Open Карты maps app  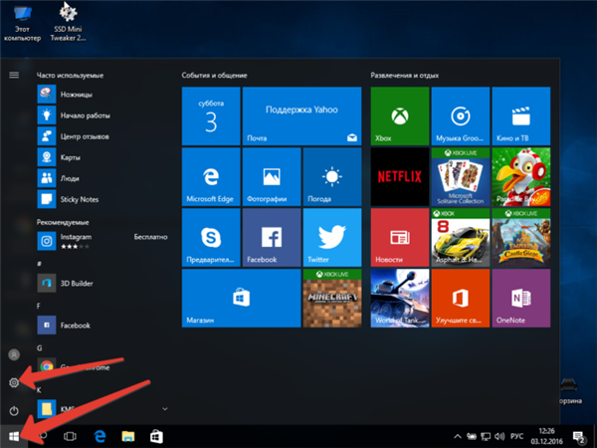[x=102, y=157]
